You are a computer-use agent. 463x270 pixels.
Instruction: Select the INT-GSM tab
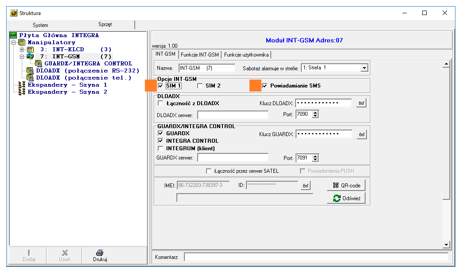tap(165, 54)
